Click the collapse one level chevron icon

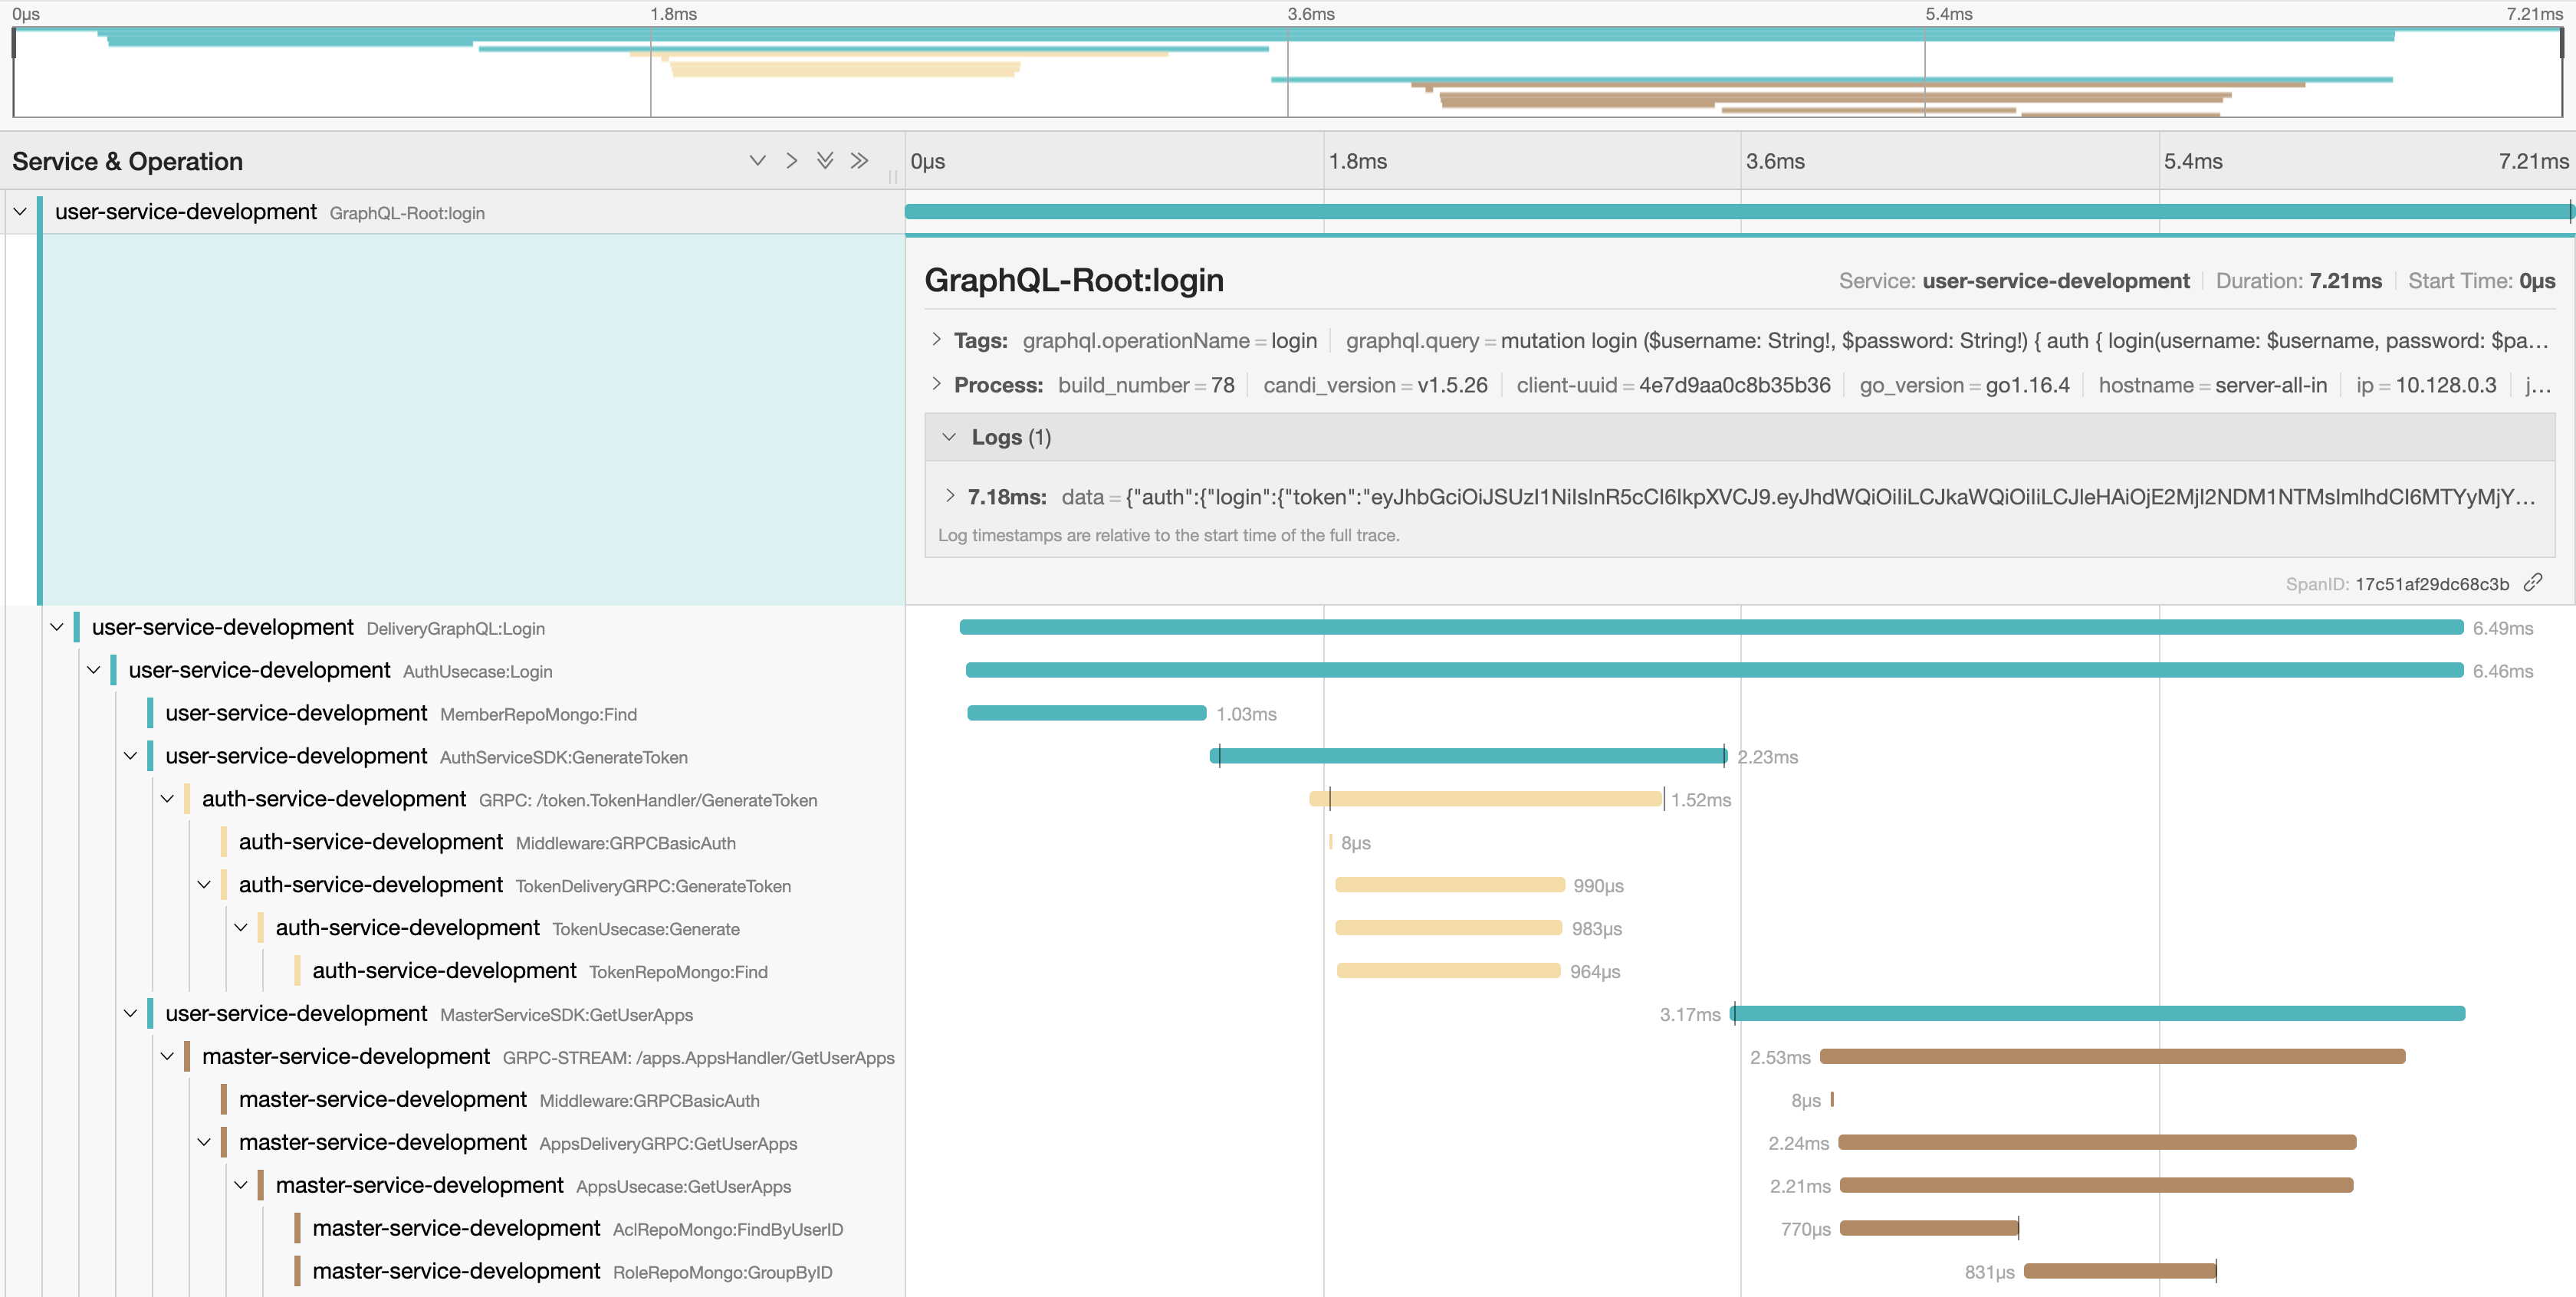[791, 161]
